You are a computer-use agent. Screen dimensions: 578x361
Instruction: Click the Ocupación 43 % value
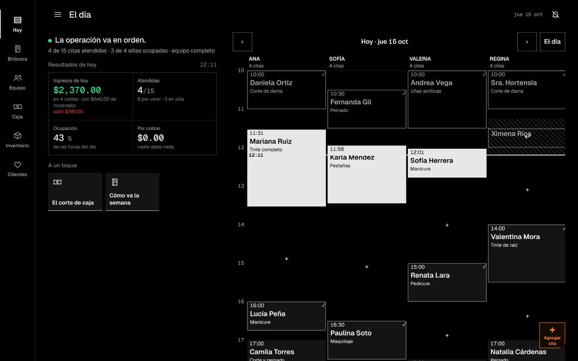click(x=62, y=138)
